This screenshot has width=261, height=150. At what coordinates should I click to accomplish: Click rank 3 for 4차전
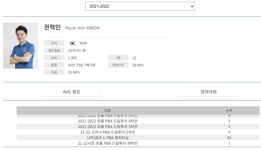229,121
